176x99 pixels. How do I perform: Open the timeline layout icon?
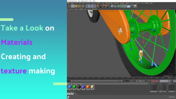[175, 81]
